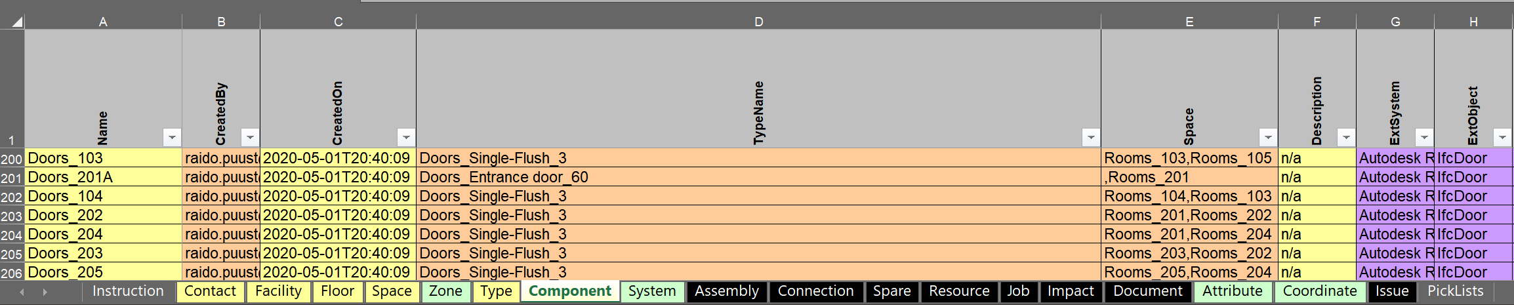Click the select-all corner triangle

16,22
